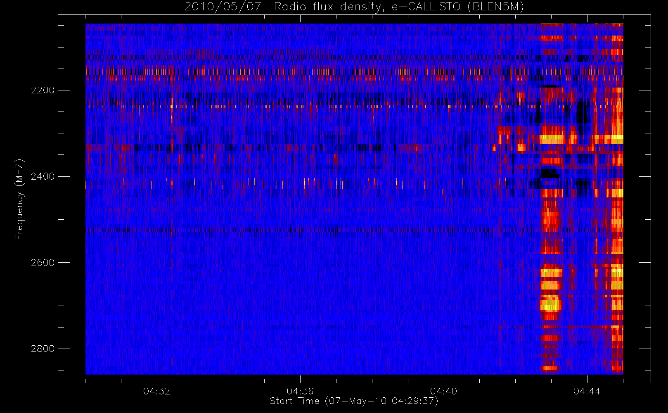Click the 04:44 time tick label
Viewport: 668px width, 413px height.
click(587, 391)
